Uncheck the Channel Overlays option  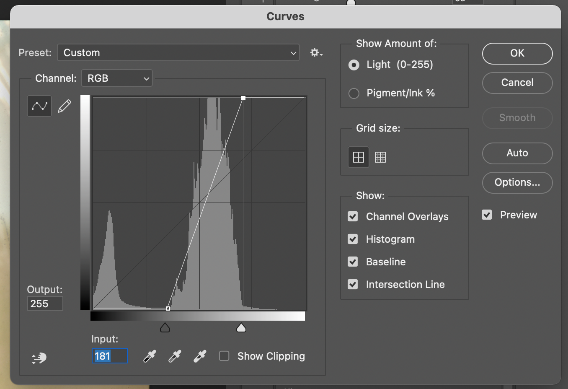pos(353,216)
